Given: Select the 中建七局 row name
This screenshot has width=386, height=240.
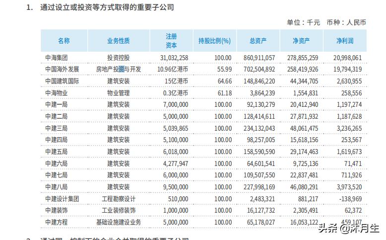Looking at the screenshot, I should pos(57,175).
